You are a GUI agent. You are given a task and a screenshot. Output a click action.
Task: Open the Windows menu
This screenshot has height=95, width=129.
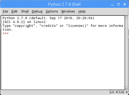[68, 11]
